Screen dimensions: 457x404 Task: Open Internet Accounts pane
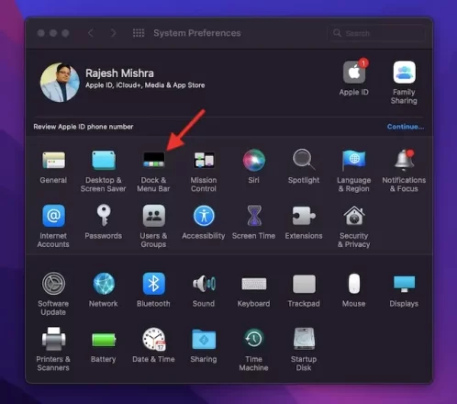pos(53,216)
